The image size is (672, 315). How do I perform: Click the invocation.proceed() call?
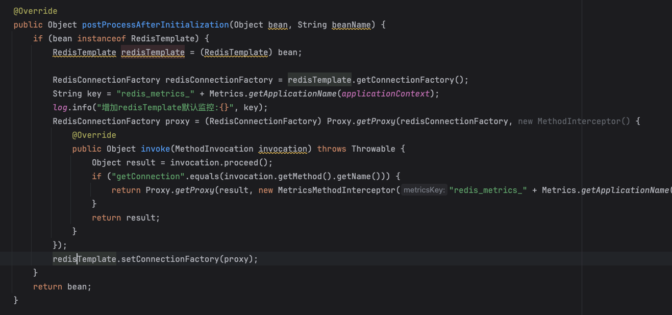(219, 162)
